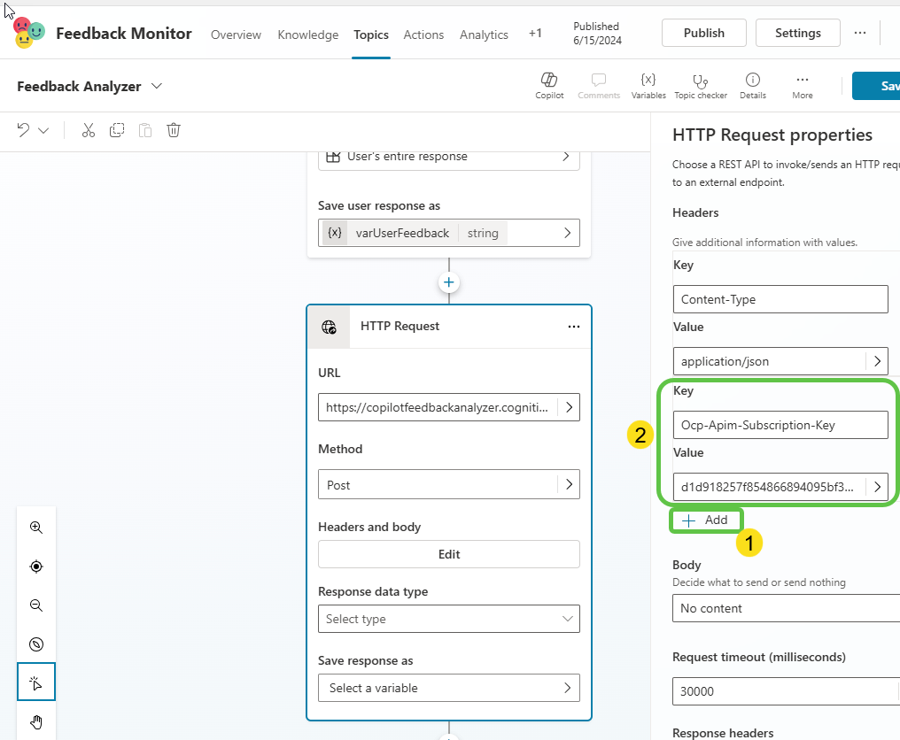Zoom in on the canvas
This screenshot has width=900, height=740.
36,528
